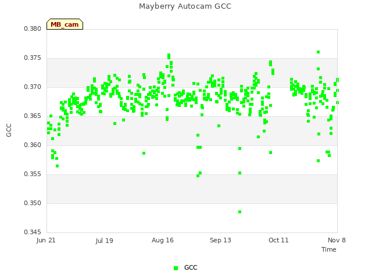The image size is (372, 279).
Task: Click the Y-axis value 0.365
Action: (x=33, y=116)
